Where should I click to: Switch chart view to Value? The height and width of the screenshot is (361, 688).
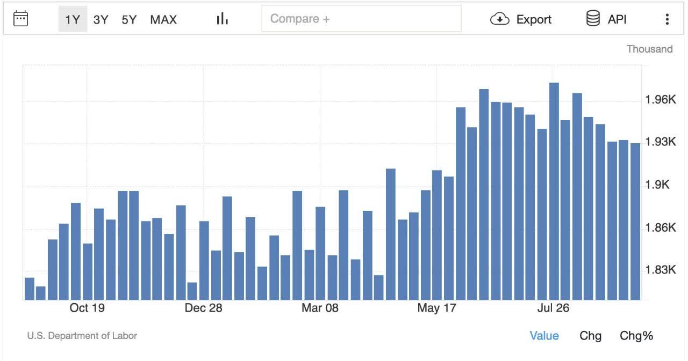544,336
